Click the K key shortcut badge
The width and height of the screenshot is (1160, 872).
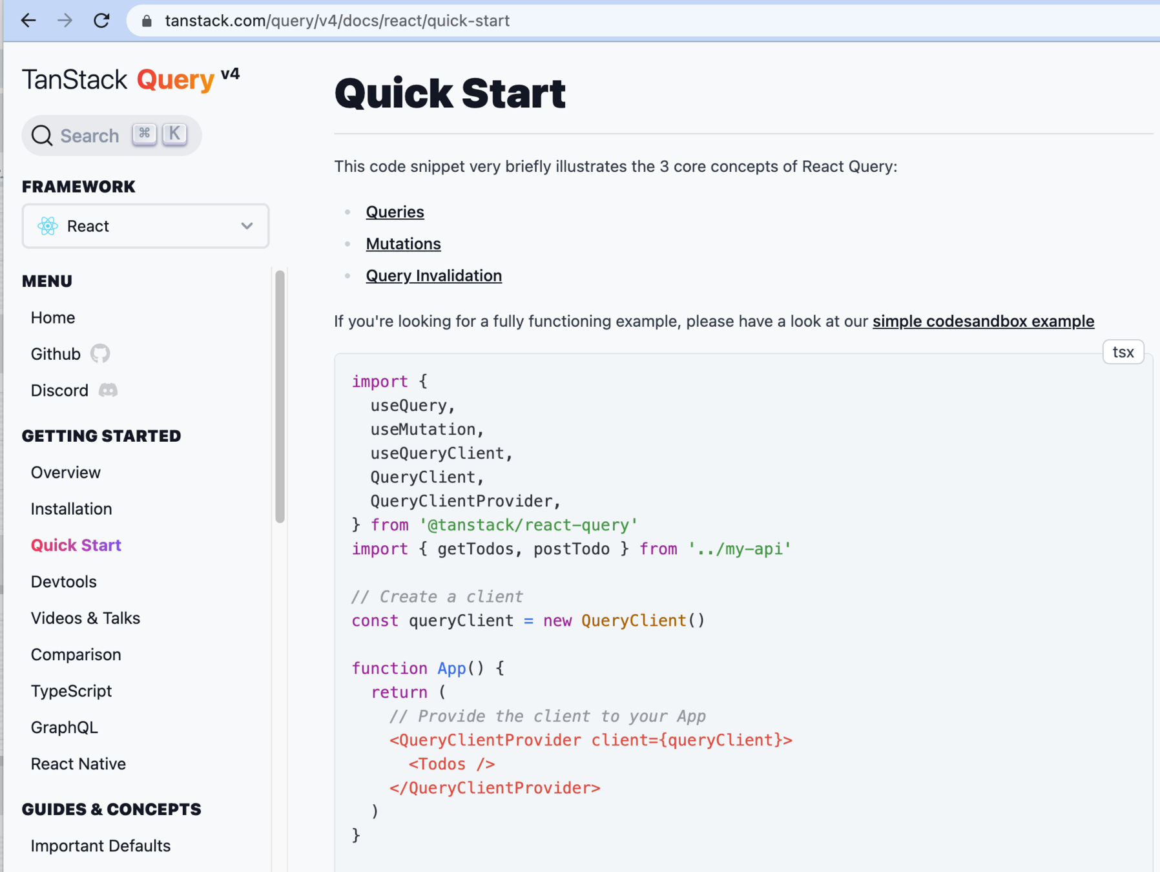pos(174,134)
